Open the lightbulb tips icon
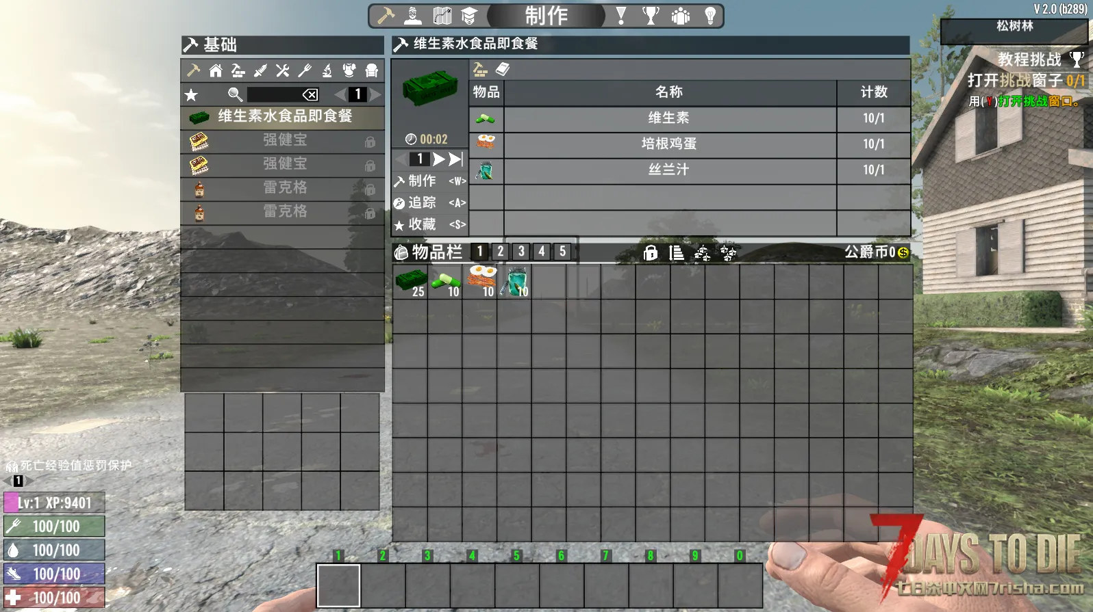The height and width of the screenshot is (612, 1093). pyautogui.click(x=710, y=16)
